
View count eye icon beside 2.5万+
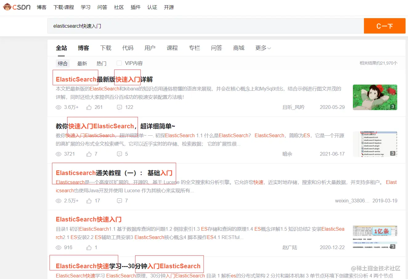59,201
